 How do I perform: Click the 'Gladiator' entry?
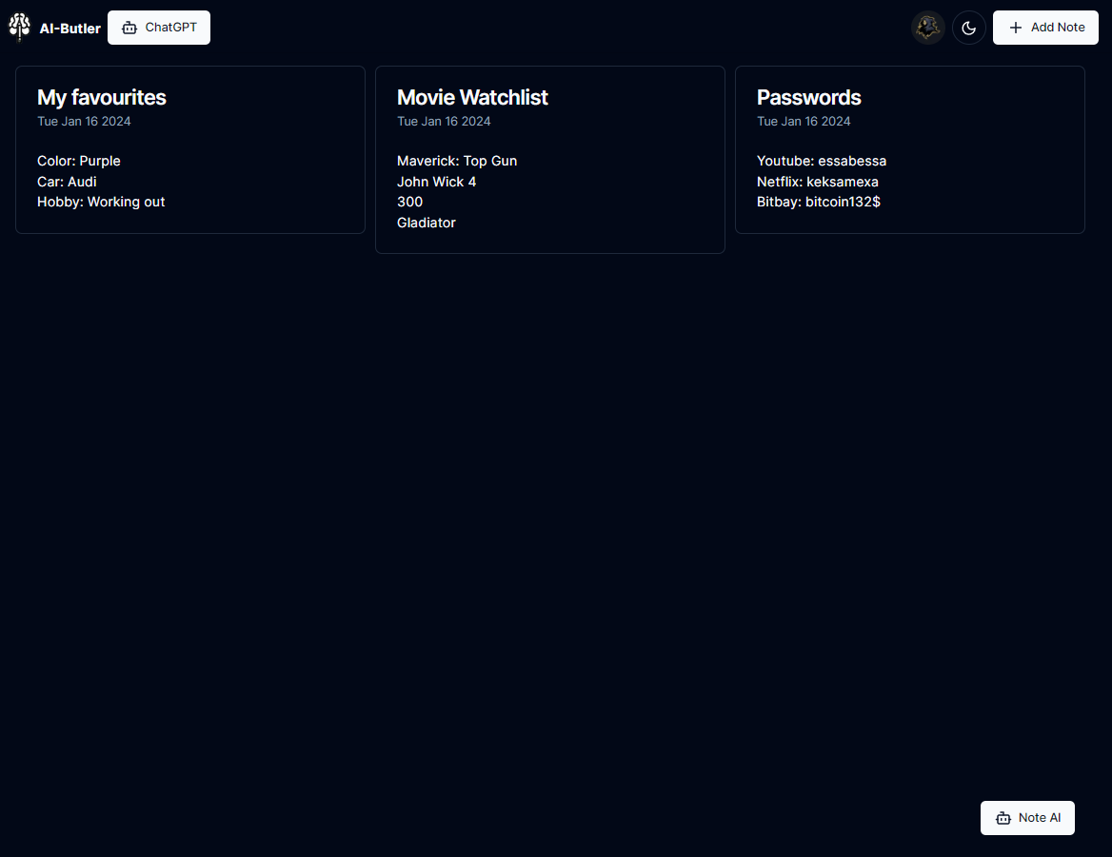pyautogui.click(x=427, y=223)
